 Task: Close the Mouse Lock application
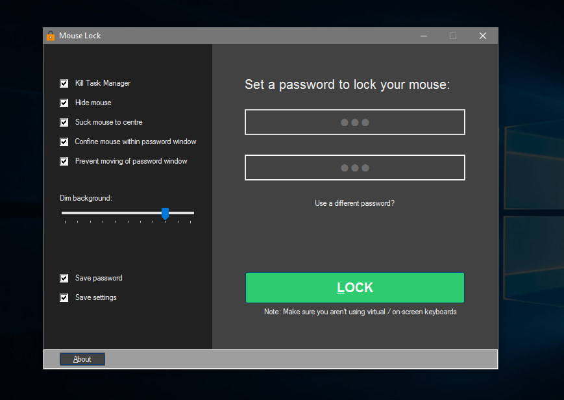coord(483,36)
